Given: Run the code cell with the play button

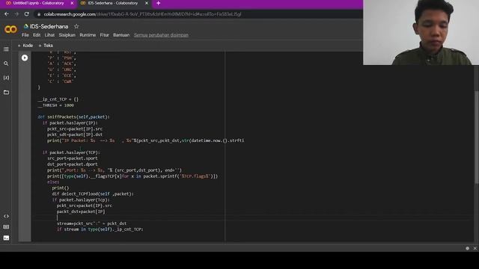Looking at the screenshot, I should click(x=25, y=58).
